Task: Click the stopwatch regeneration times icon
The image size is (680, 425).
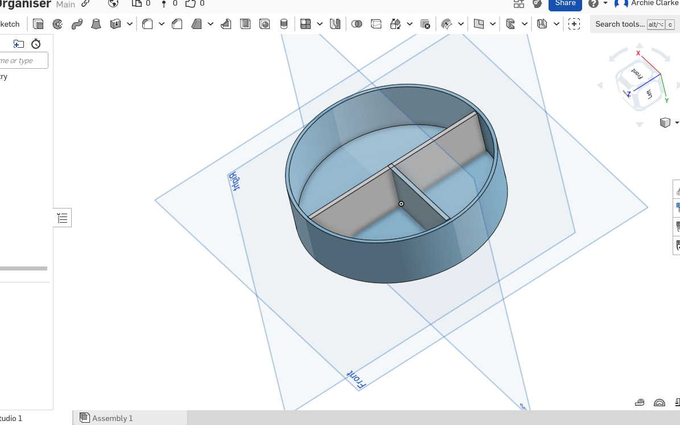Action: pyautogui.click(x=36, y=44)
